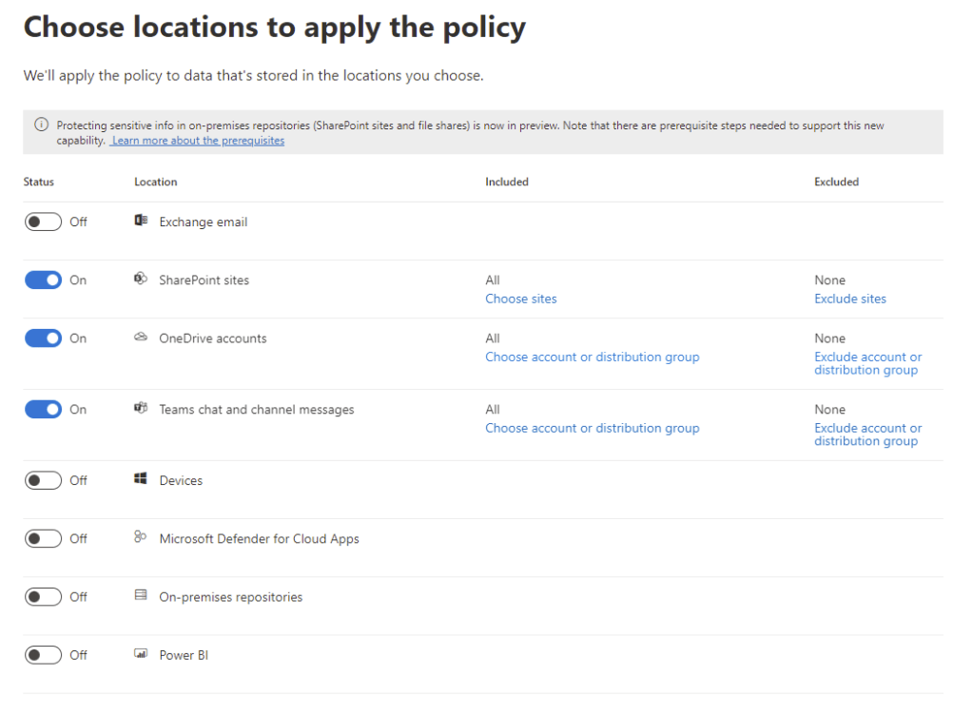Click the Choose sites link

coord(520,299)
